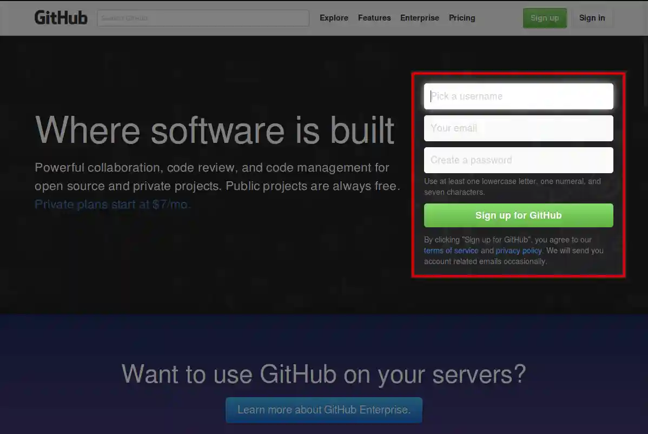648x434 pixels.
Task: Click 'Private plans start at $7/mo' link
Action: pyautogui.click(x=112, y=204)
